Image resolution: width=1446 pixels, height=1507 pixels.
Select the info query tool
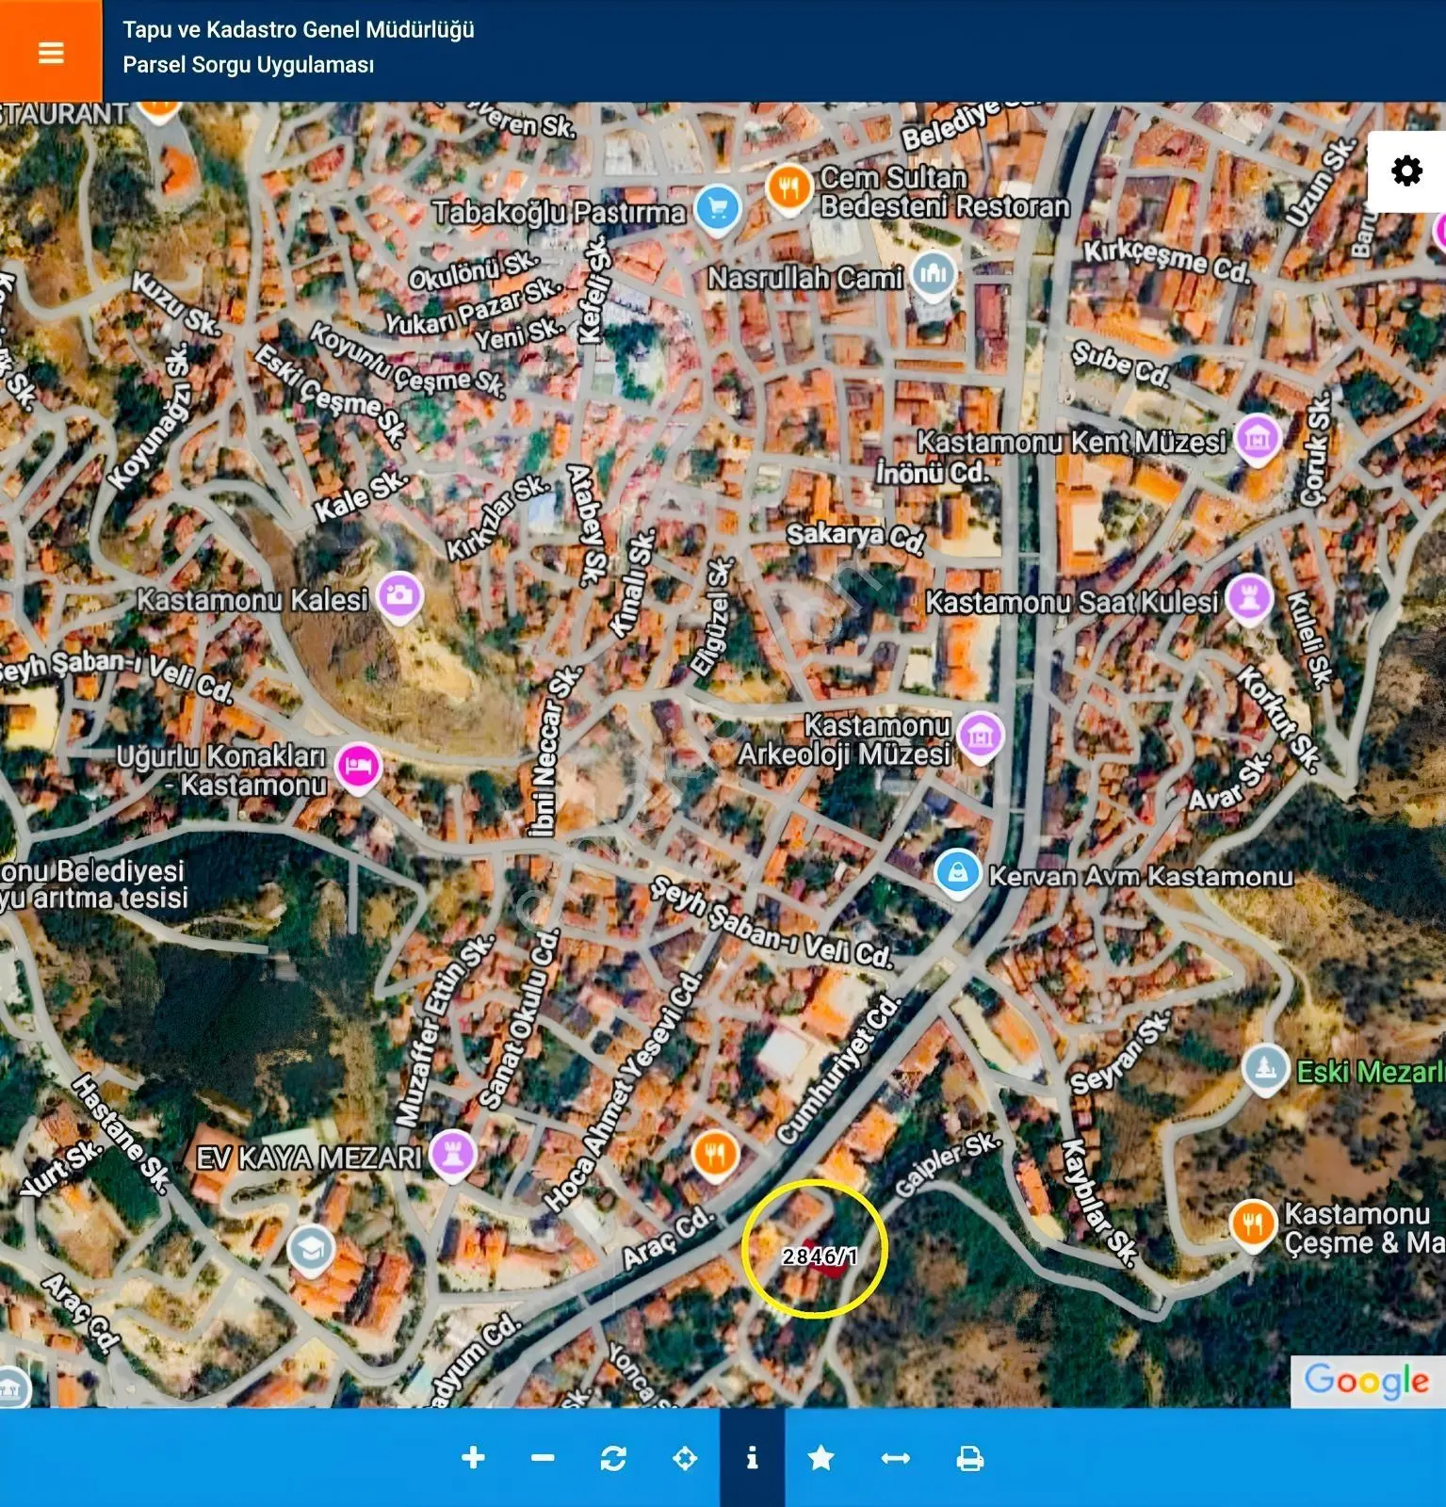click(x=752, y=1458)
